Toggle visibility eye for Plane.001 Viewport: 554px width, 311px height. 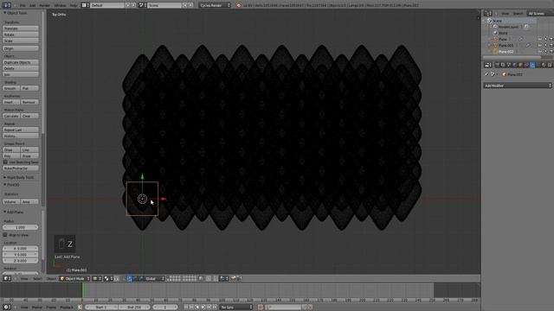[540, 46]
